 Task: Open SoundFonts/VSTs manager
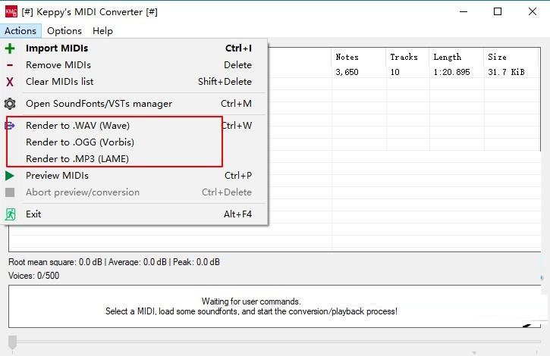(x=135, y=104)
